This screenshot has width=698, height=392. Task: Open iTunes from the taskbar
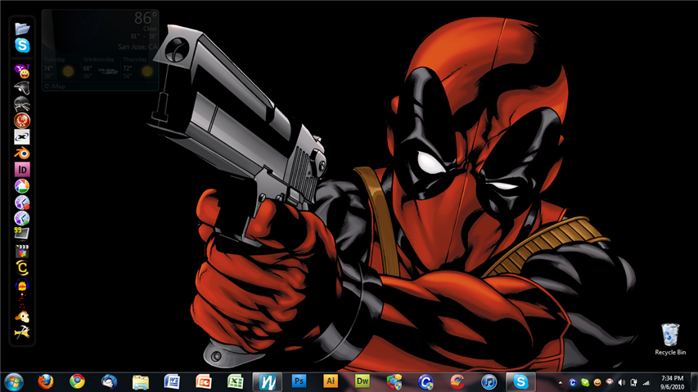(489, 381)
